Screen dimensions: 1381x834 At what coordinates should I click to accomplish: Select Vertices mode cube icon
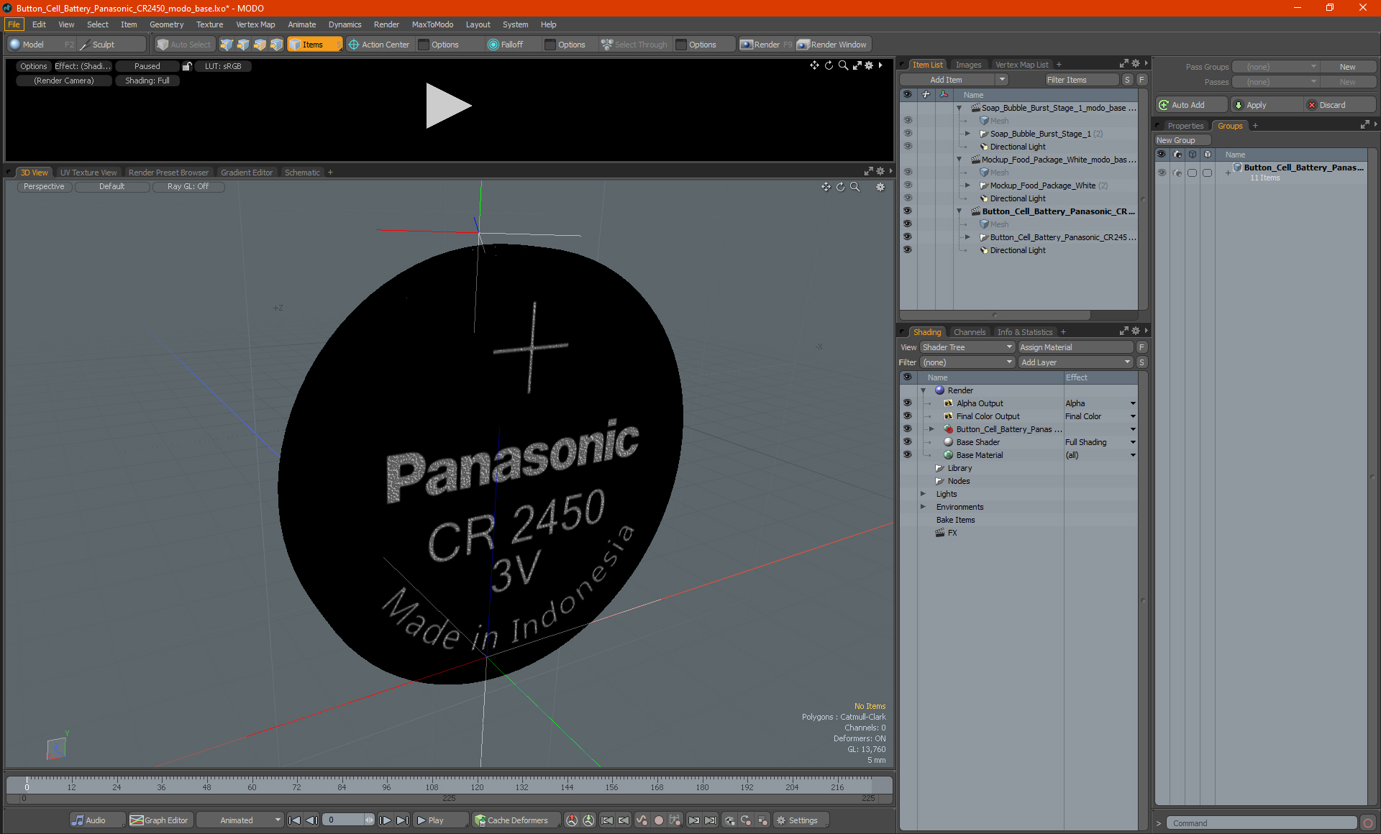tap(227, 45)
